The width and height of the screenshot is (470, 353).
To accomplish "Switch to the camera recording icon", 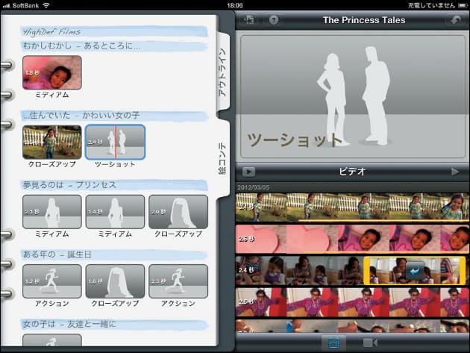I will [371, 343].
